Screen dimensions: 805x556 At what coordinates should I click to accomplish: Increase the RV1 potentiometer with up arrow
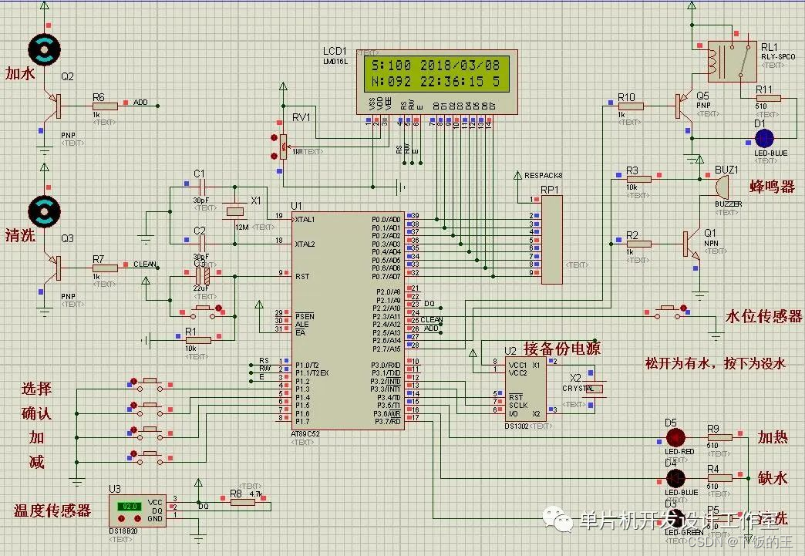tap(275, 138)
